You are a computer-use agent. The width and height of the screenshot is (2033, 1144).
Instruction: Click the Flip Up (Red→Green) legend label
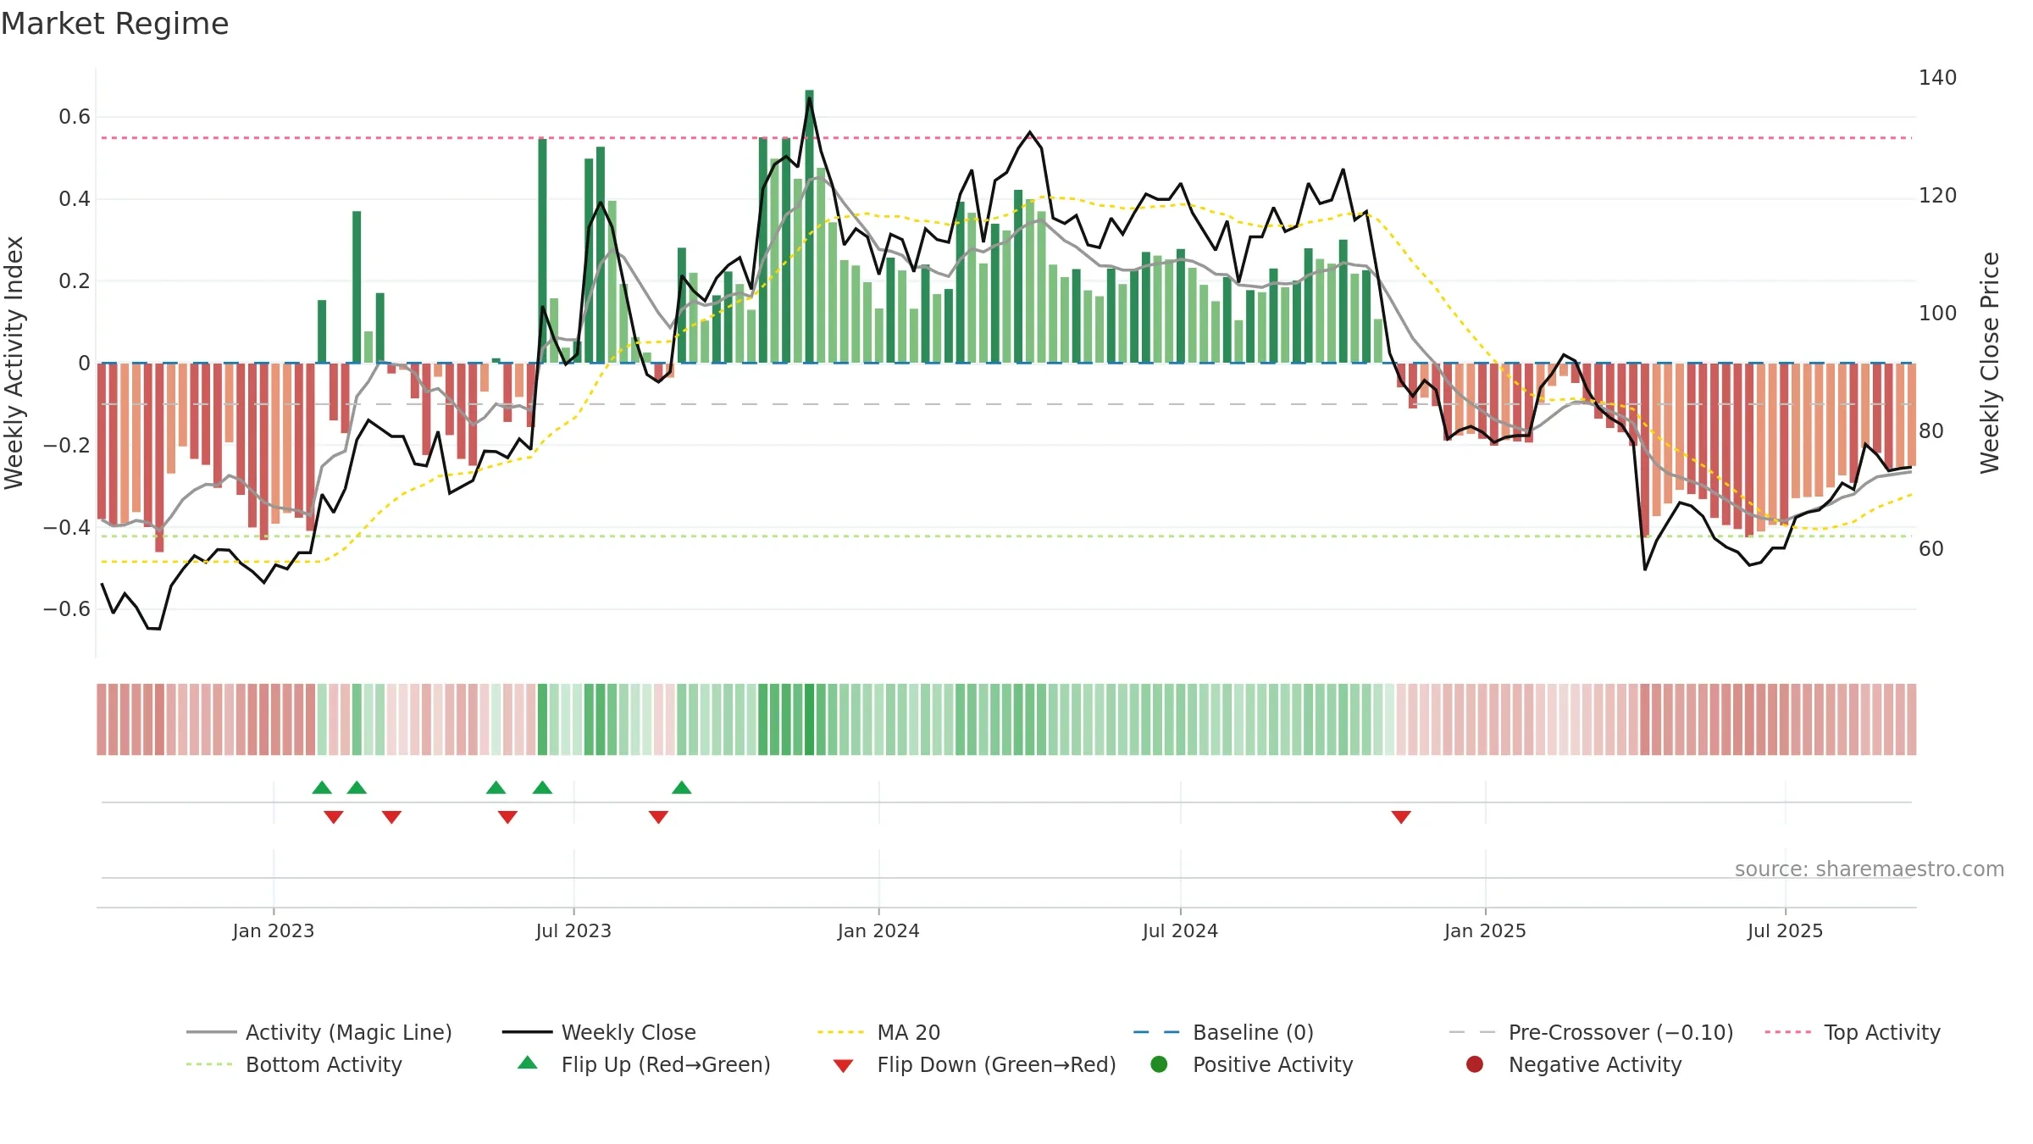(666, 1064)
